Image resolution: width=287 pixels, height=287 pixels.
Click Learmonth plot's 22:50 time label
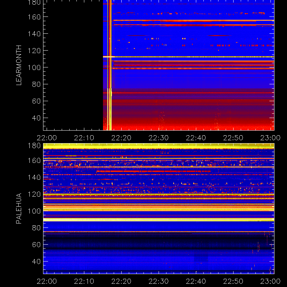pos(233,138)
